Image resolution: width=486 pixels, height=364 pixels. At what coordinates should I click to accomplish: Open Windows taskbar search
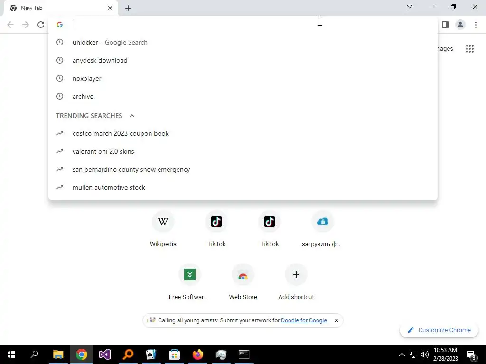[34, 355]
